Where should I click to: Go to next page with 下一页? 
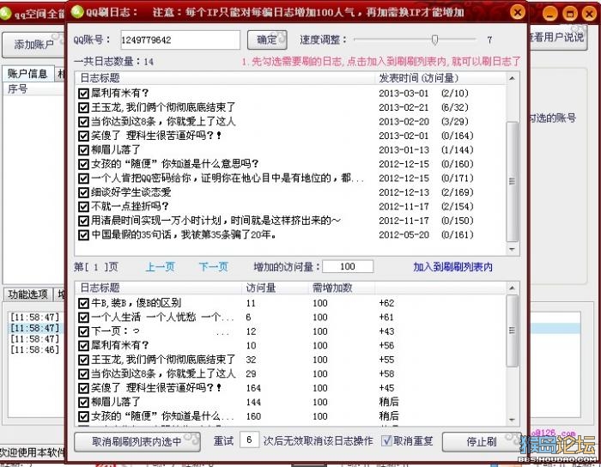[x=214, y=267]
